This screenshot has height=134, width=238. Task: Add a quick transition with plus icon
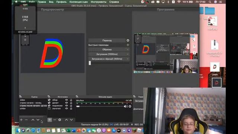point(128,45)
